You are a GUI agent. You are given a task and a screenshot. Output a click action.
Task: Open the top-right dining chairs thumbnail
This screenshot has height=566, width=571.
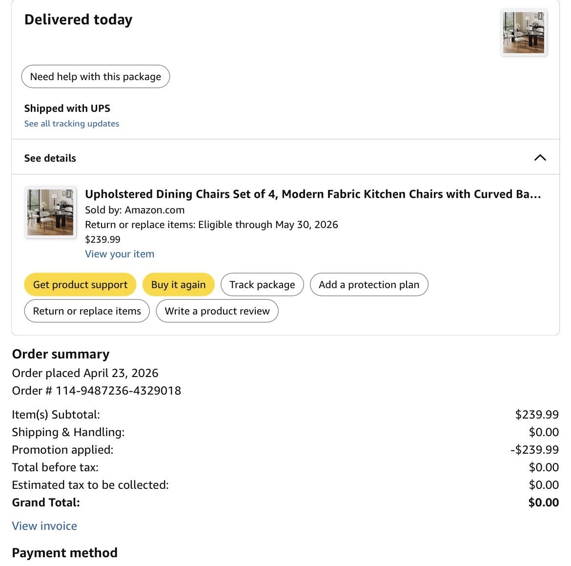[524, 33]
